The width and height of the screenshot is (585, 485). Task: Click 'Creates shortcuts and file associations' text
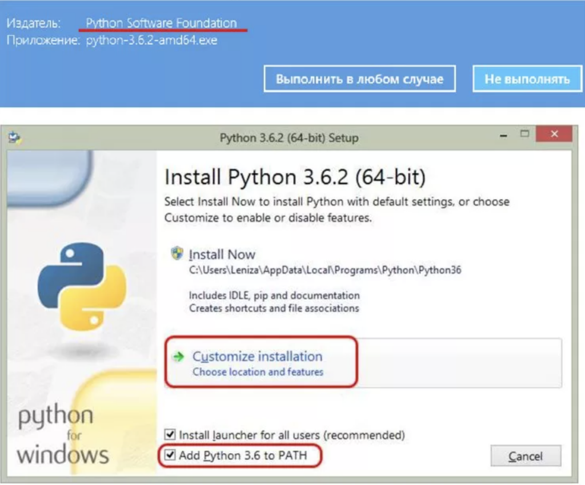[274, 308]
